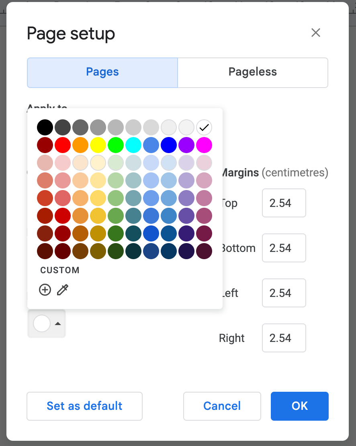
Task: Select the darkest green swatch in bottom row
Action: (x=116, y=251)
